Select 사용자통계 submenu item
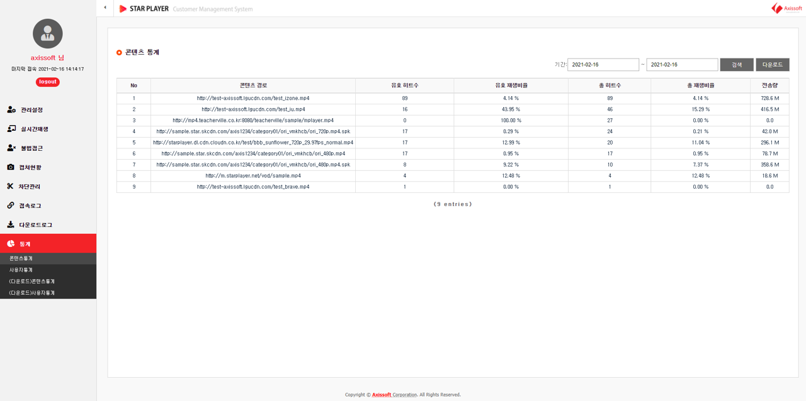The height and width of the screenshot is (401, 806). [x=21, y=270]
